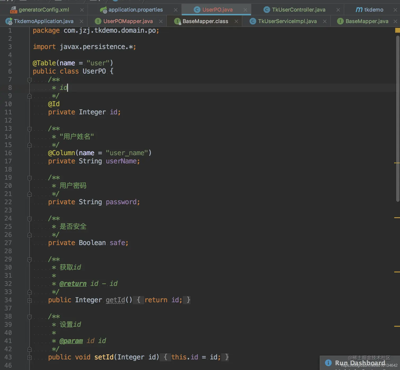Open TkUserServiceImpl.java tab
The width and height of the screenshot is (400, 370).
point(287,21)
